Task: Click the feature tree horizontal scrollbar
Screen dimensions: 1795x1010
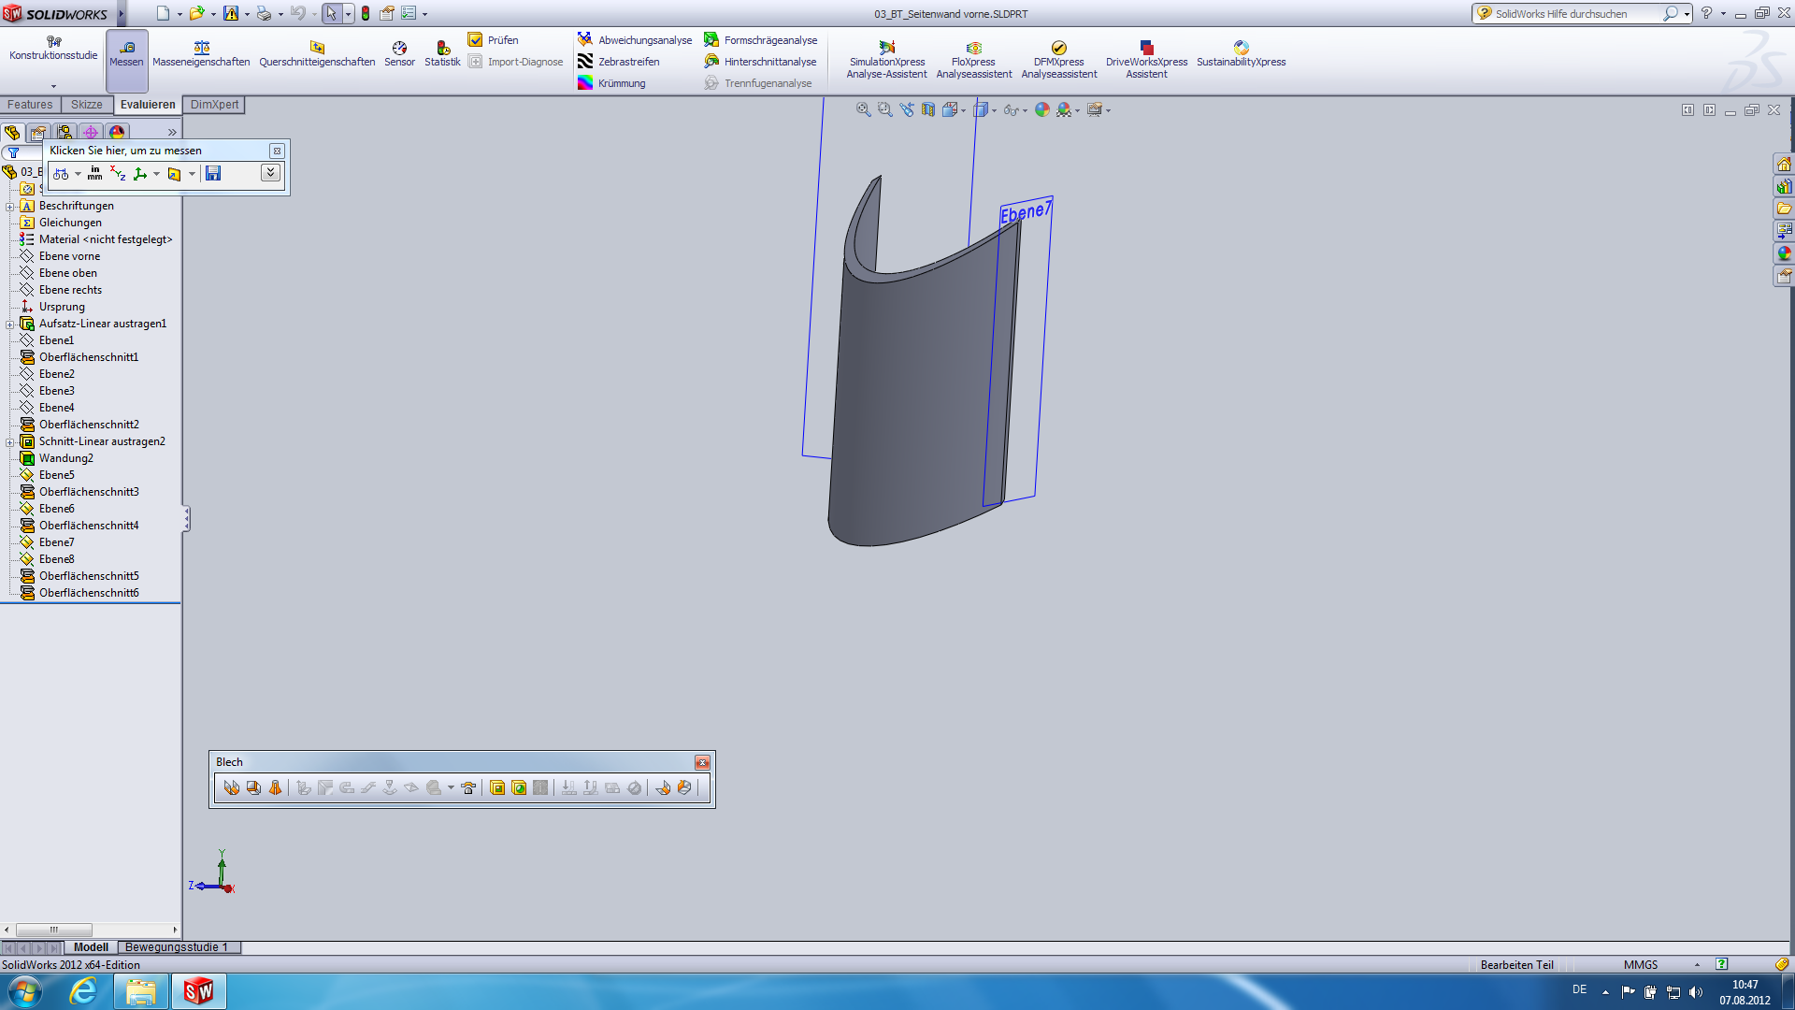Action: pos(54,930)
